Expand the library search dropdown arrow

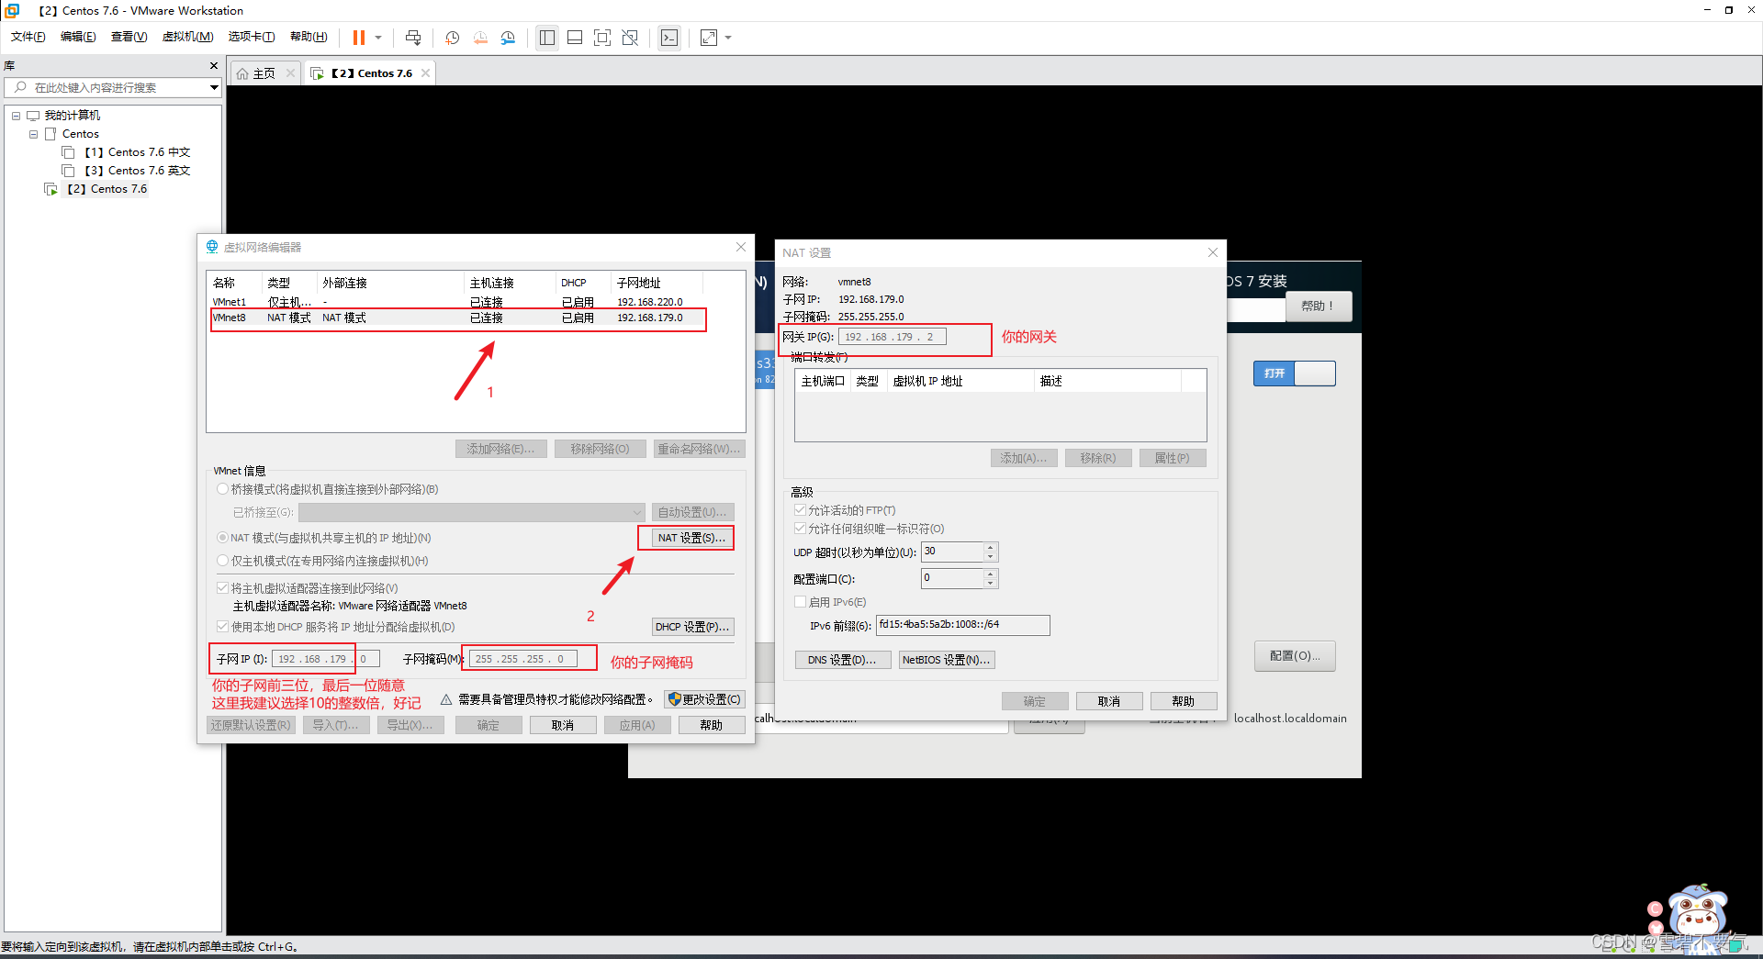click(214, 88)
